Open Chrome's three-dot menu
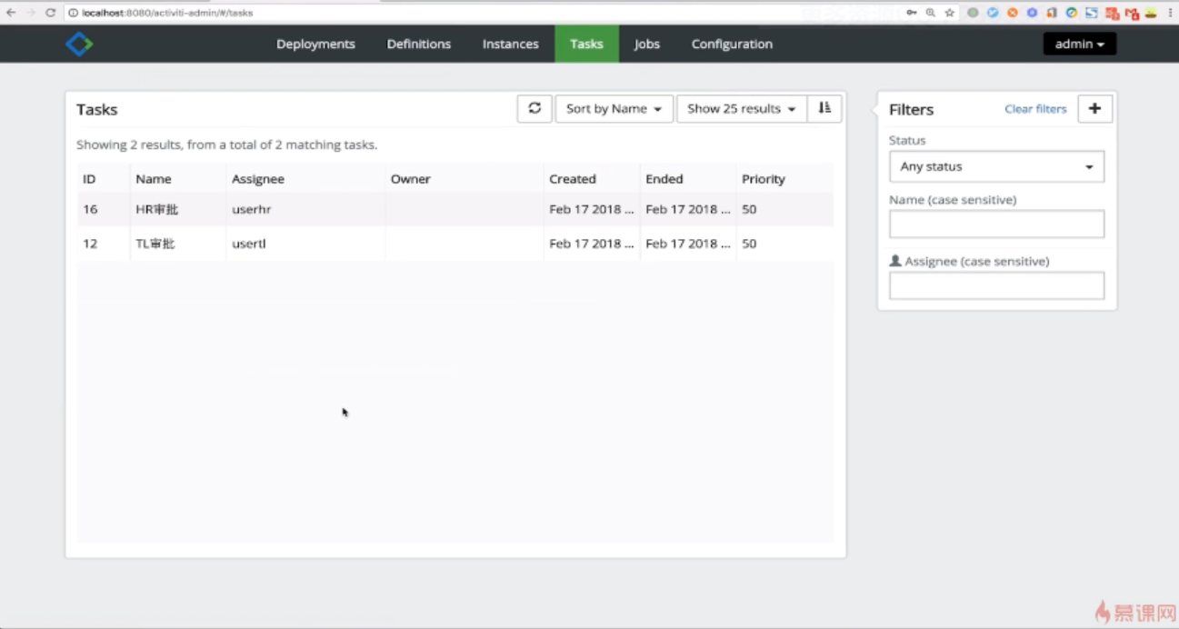This screenshot has height=629, width=1179. [1170, 13]
